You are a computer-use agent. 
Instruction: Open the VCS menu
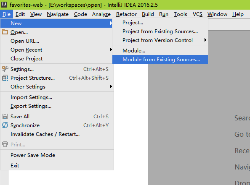pyautogui.click(x=197, y=14)
